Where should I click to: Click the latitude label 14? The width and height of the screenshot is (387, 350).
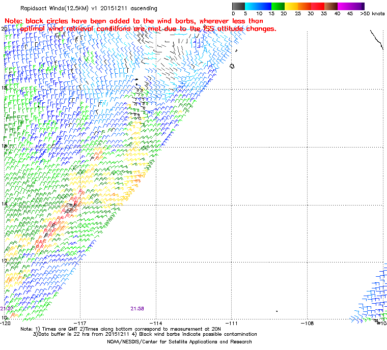tap(4, 203)
